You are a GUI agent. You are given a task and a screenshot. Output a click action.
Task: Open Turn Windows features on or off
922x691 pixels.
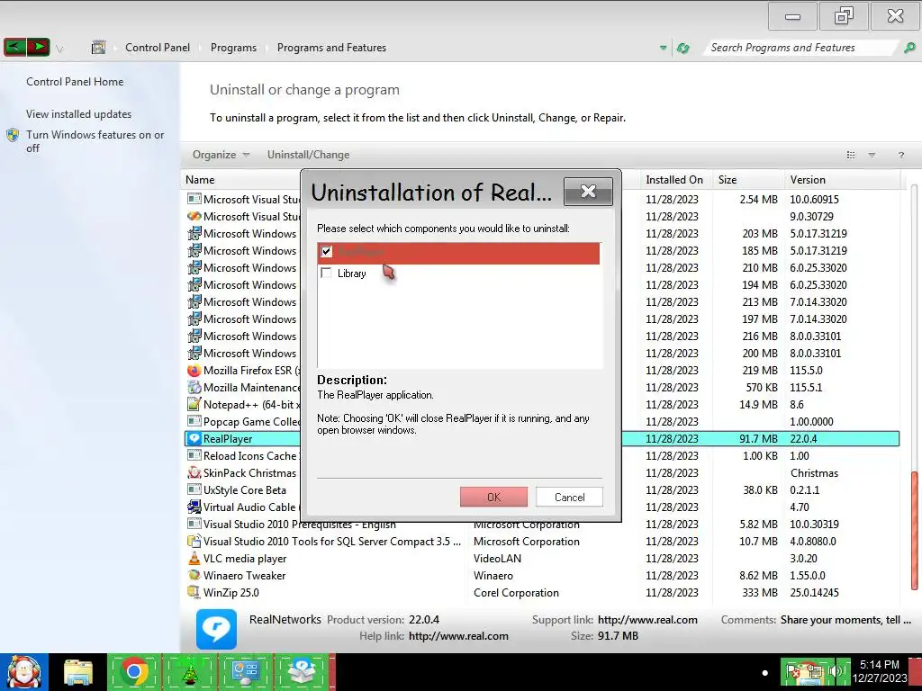coord(95,141)
